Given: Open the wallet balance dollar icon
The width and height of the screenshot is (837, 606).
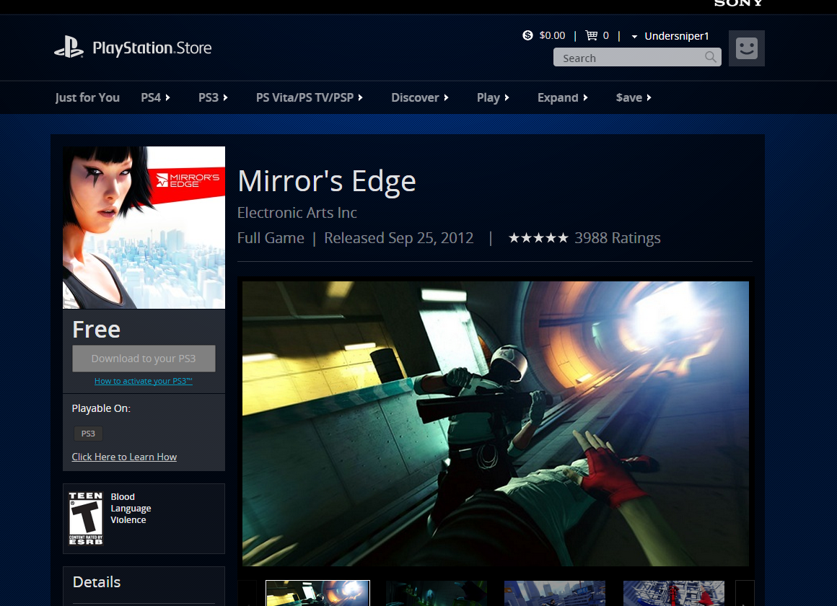Looking at the screenshot, I should (527, 35).
